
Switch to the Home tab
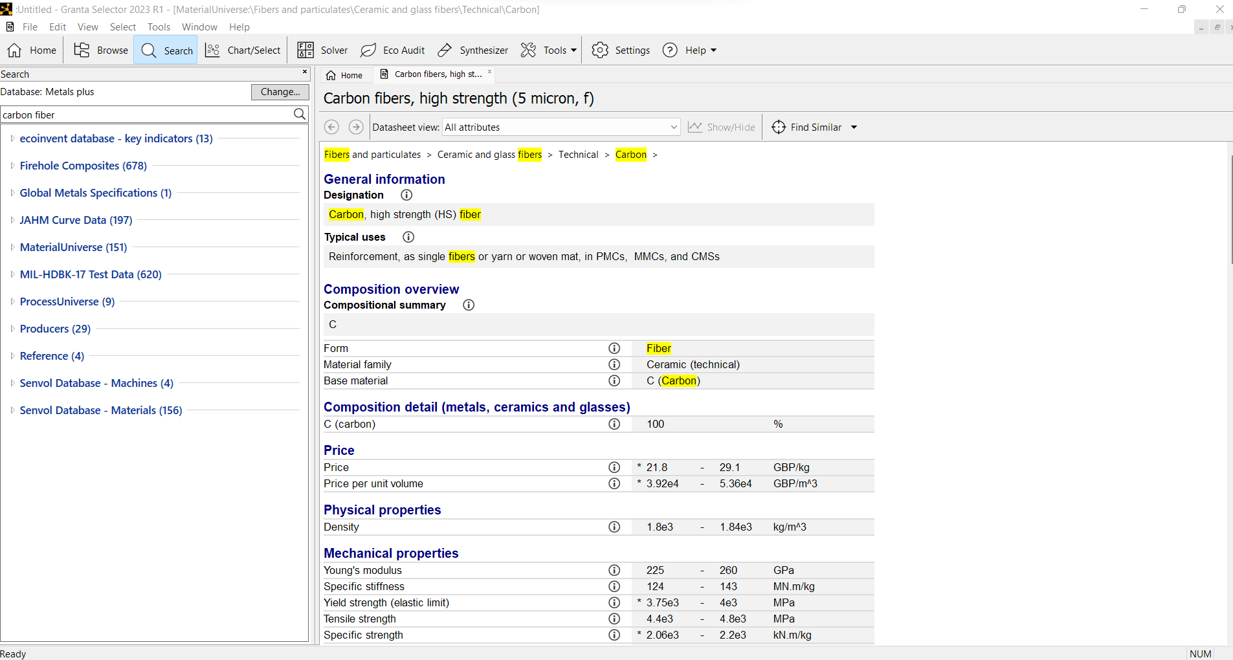[x=345, y=75]
